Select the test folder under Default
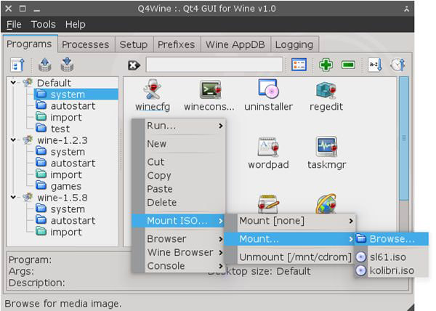Viewport: 436px width, 311px height. pos(53,129)
